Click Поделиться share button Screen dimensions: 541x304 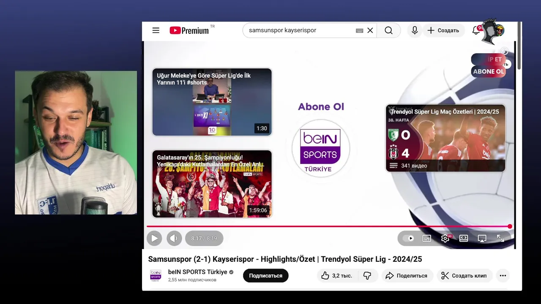[407, 276]
